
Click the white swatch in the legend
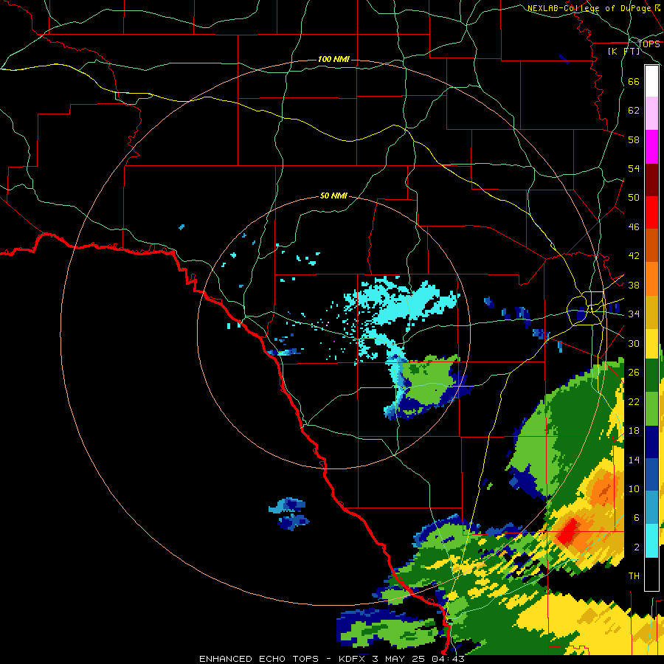(x=651, y=81)
